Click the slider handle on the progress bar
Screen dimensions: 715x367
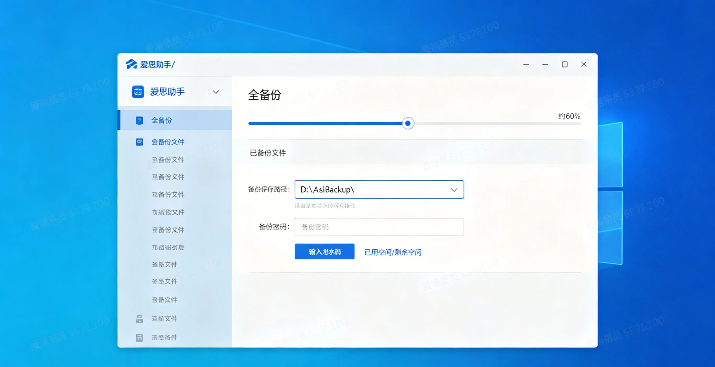tap(408, 123)
